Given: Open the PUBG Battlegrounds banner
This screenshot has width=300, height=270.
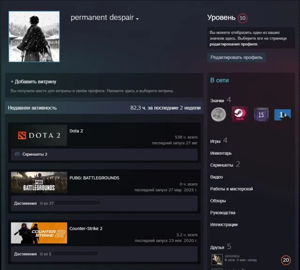Looking at the screenshot, I should pos(39,182).
